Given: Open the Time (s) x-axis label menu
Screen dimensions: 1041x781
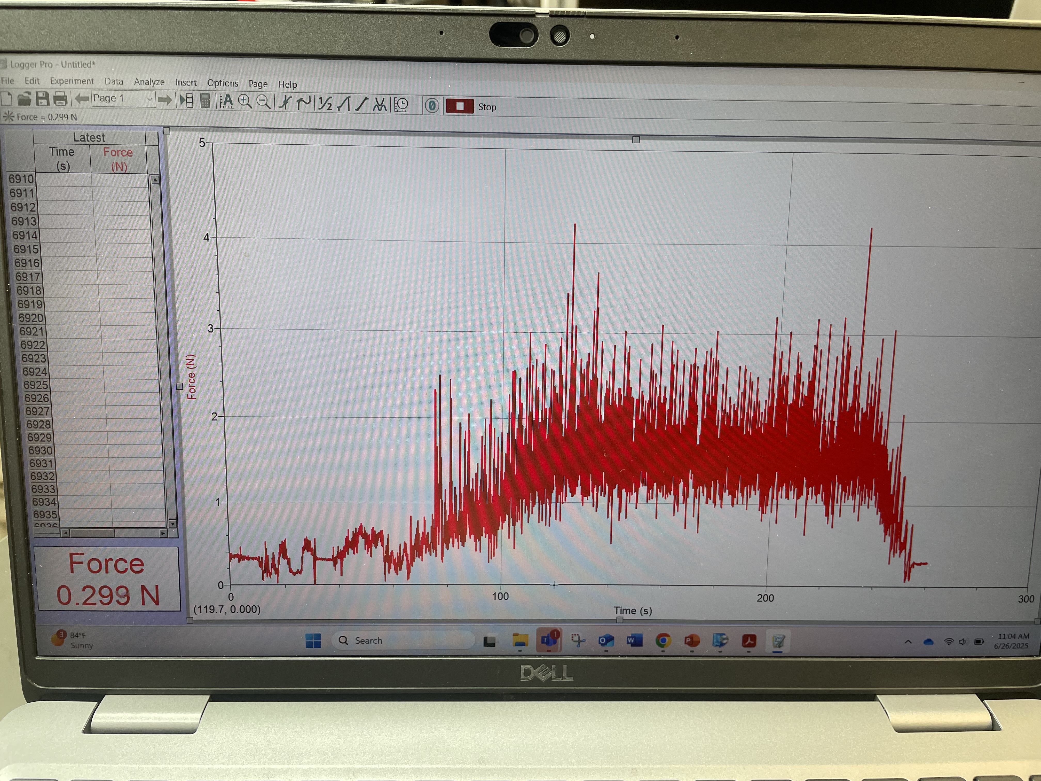Looking at the screenshot, I should tap(633, 611).
